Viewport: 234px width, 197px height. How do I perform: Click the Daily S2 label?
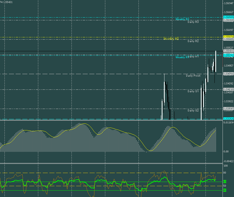tap(193, 111)
